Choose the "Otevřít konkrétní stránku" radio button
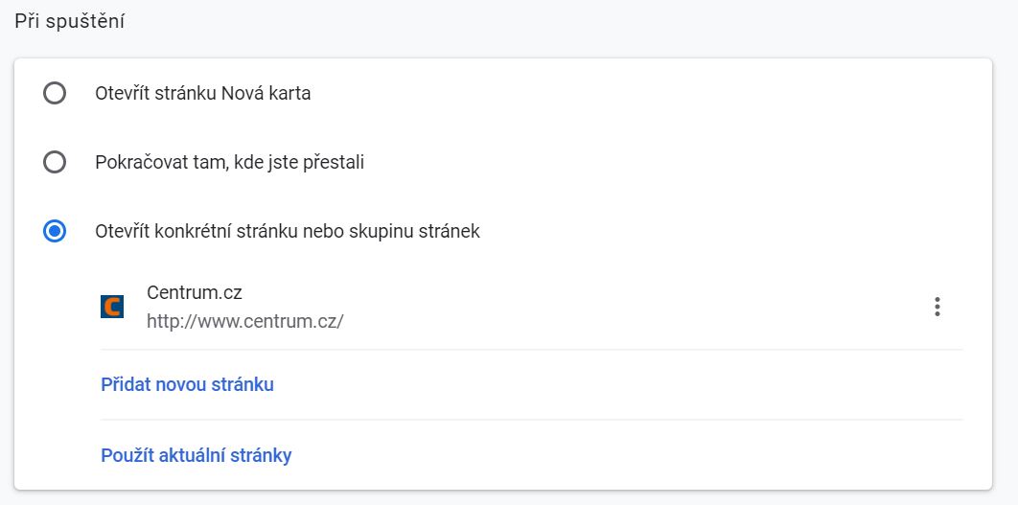The width and height of the screenshot is (1018, 505). coord(55,231)
